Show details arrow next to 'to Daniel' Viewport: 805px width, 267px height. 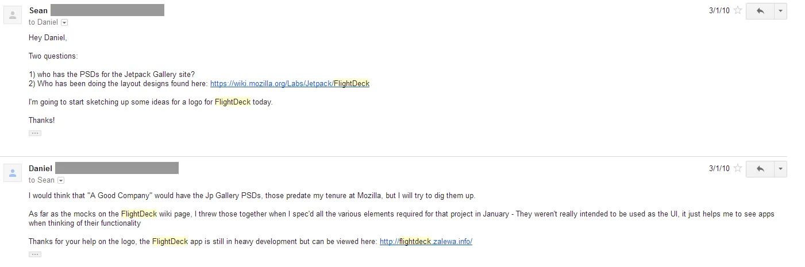pos(64,22)
